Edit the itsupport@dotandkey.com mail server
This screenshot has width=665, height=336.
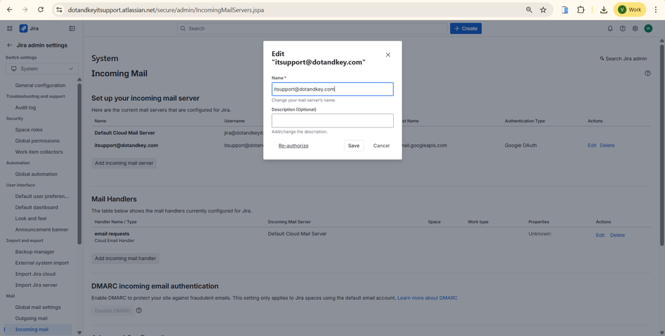(x=592, y=145)
